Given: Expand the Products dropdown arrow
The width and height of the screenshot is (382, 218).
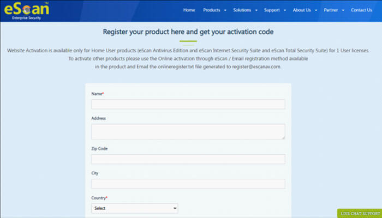Looking at the screenshot, I should pos(225,10).
